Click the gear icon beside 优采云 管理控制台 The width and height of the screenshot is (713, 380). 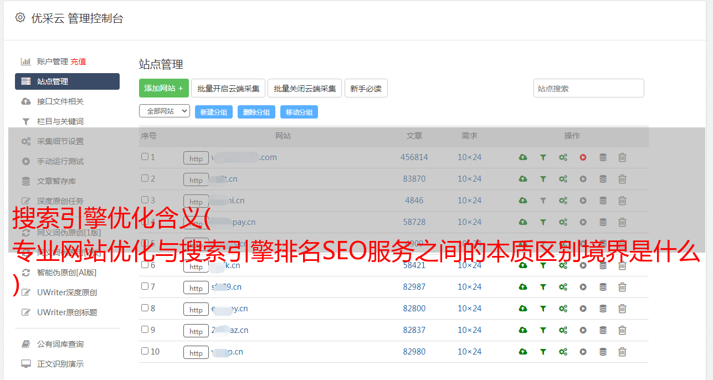click(20, 18)
